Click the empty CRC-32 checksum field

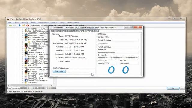pyautogui.click(x=81, y=71)
